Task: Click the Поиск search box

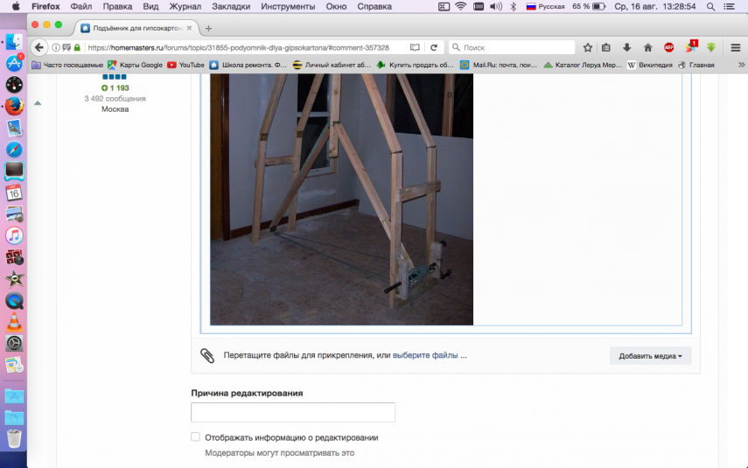Action: 512,47
